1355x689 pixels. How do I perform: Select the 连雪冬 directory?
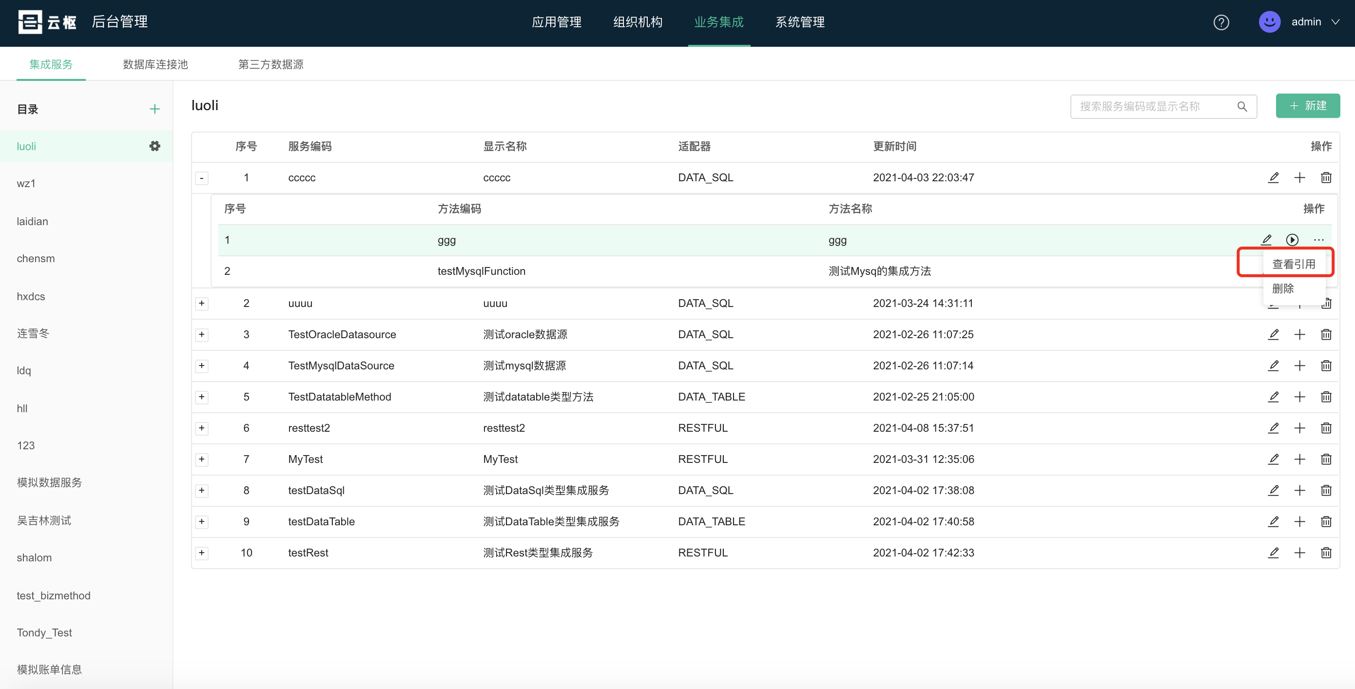(86, 333)
